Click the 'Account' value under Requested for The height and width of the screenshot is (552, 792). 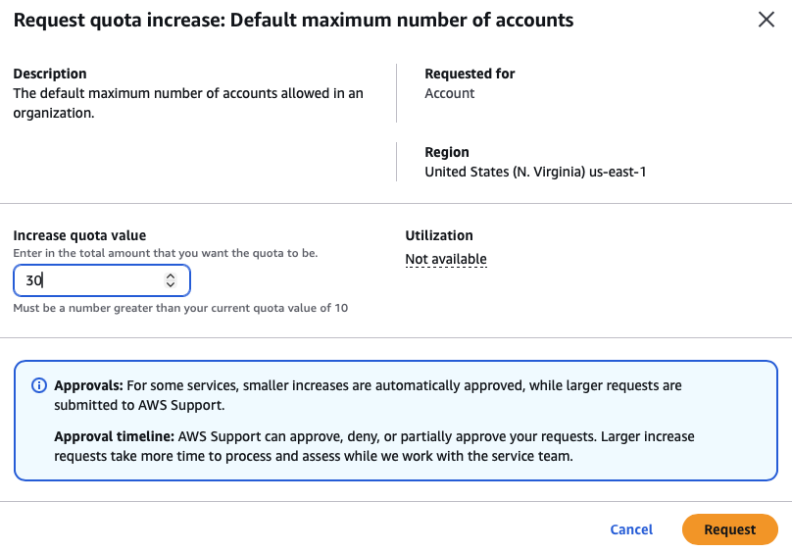point(449,93)
